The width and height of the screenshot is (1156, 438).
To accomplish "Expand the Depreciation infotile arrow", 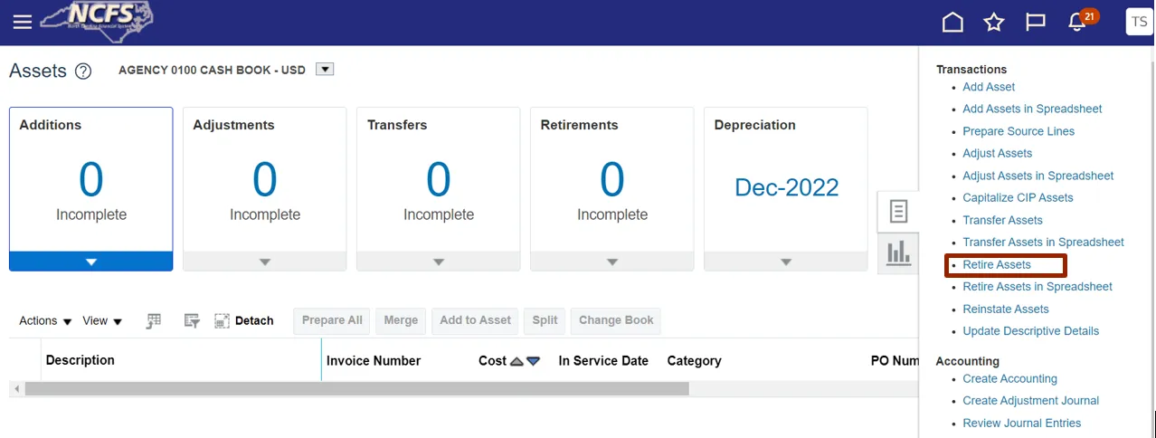I will [786, 262].
